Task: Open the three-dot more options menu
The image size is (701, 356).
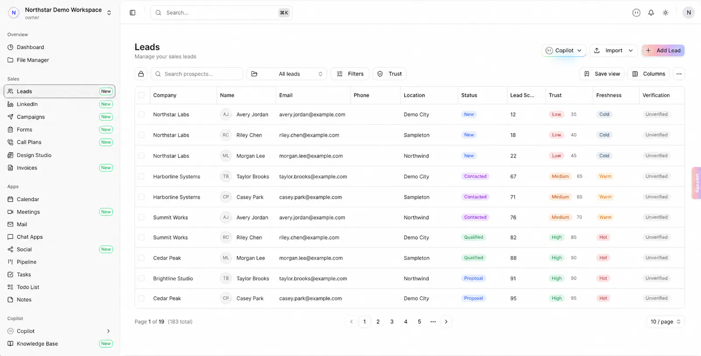Action: tap(679, 74)
